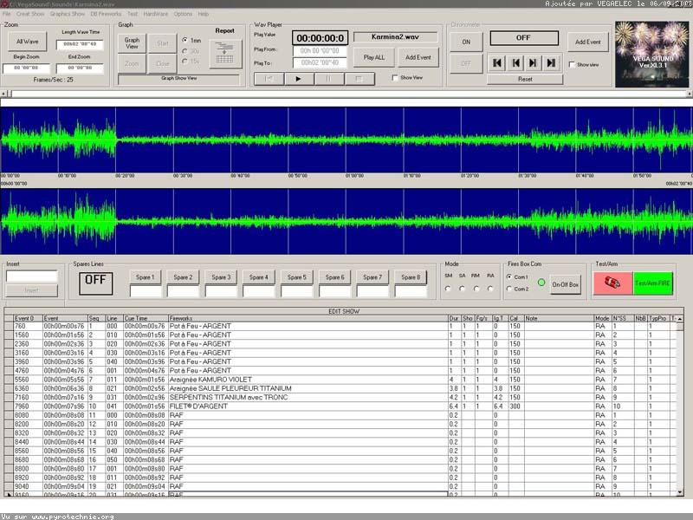Select the 1mn graph radio option

pyautogui.click(x=185, y=40)
